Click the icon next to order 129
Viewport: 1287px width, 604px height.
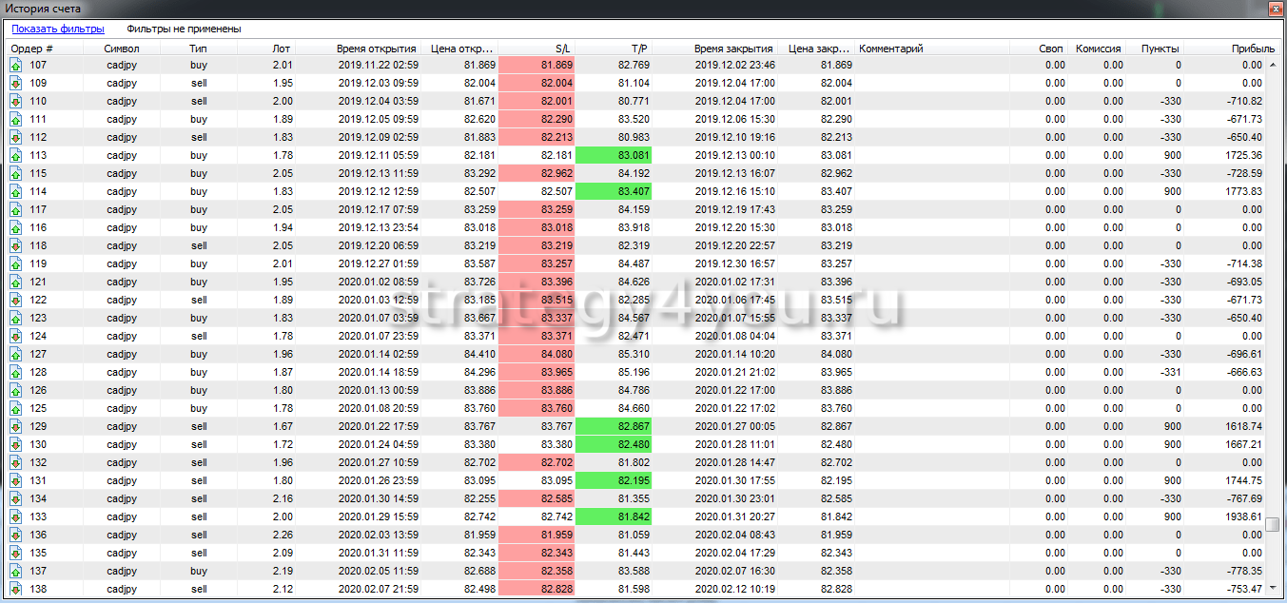[x=16, y=427]
